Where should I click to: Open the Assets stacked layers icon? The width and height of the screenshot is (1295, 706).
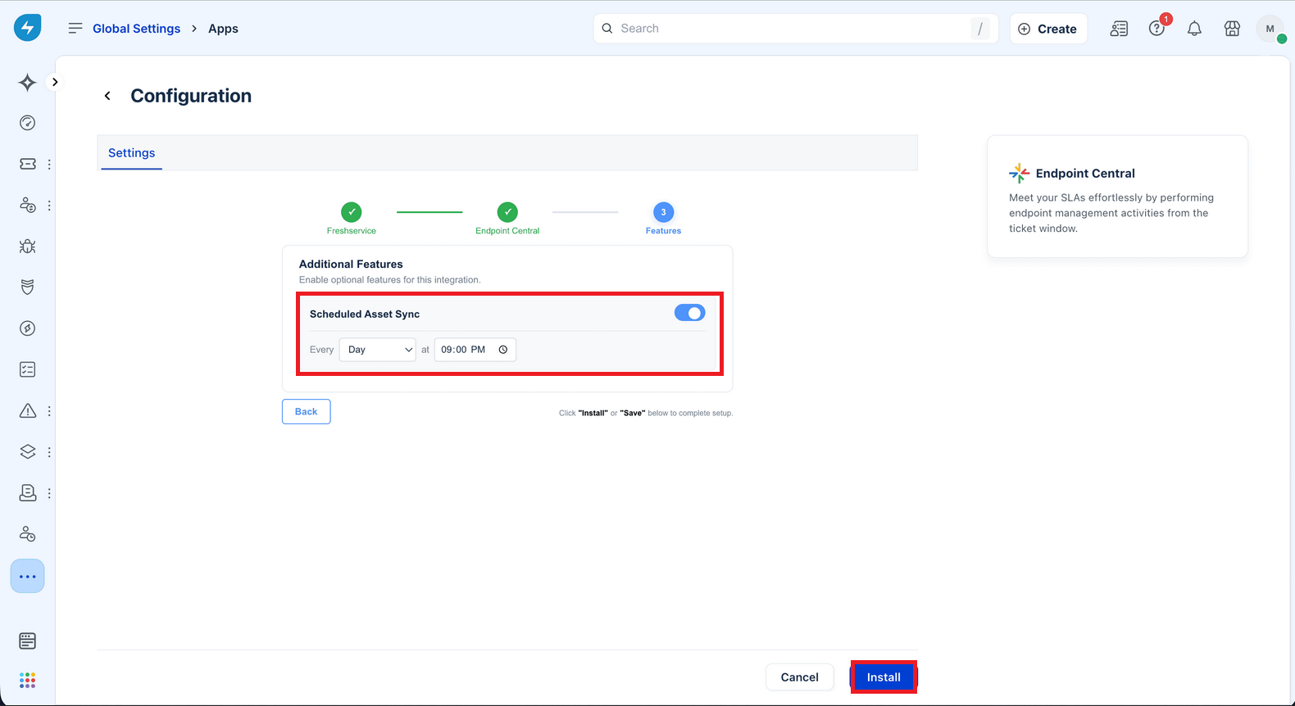[x=27, y=451]
